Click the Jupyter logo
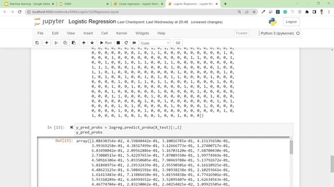 49,22
